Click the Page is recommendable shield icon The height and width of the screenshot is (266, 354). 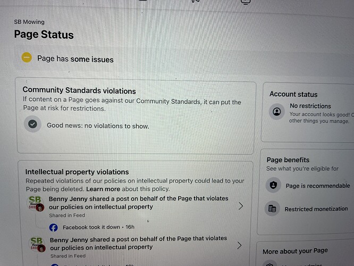click(x=273, y=185)
